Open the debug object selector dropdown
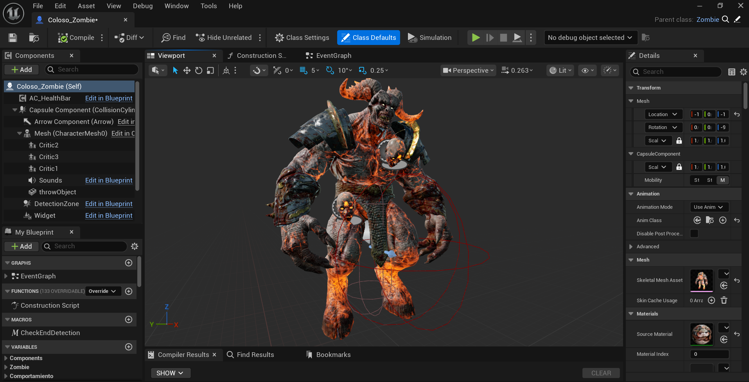Viewport: 749px width, 382px height. coord(591,38)
